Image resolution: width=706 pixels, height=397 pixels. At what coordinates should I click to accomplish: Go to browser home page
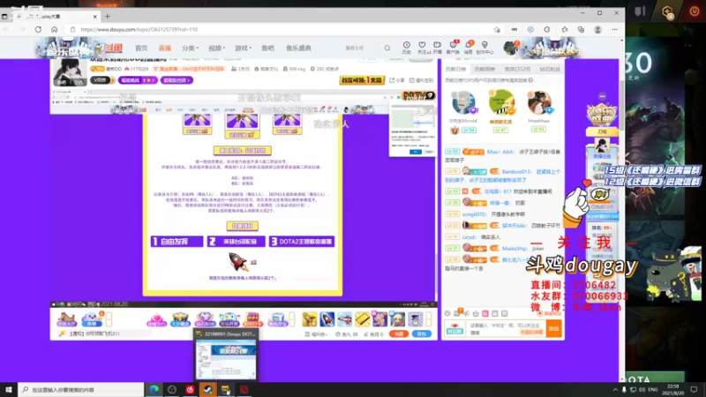55,29
